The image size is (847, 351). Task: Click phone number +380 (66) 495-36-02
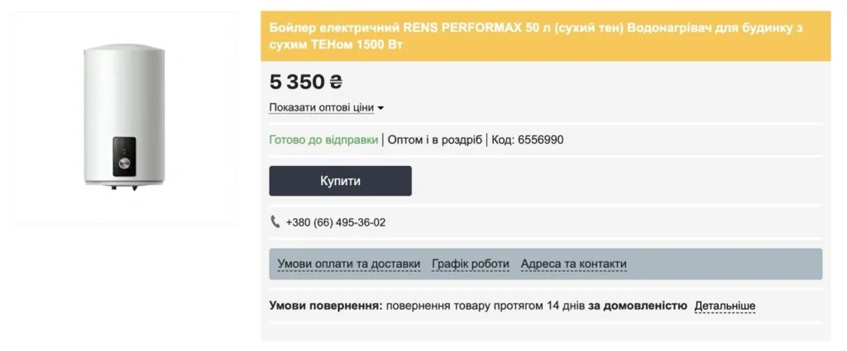(336, 222)
